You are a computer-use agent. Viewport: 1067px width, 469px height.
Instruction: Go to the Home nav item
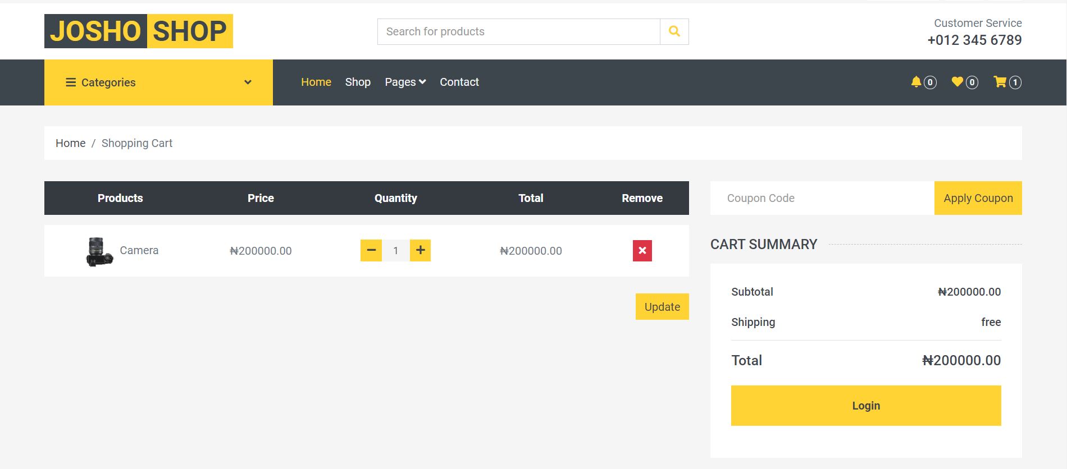[316, 82]
